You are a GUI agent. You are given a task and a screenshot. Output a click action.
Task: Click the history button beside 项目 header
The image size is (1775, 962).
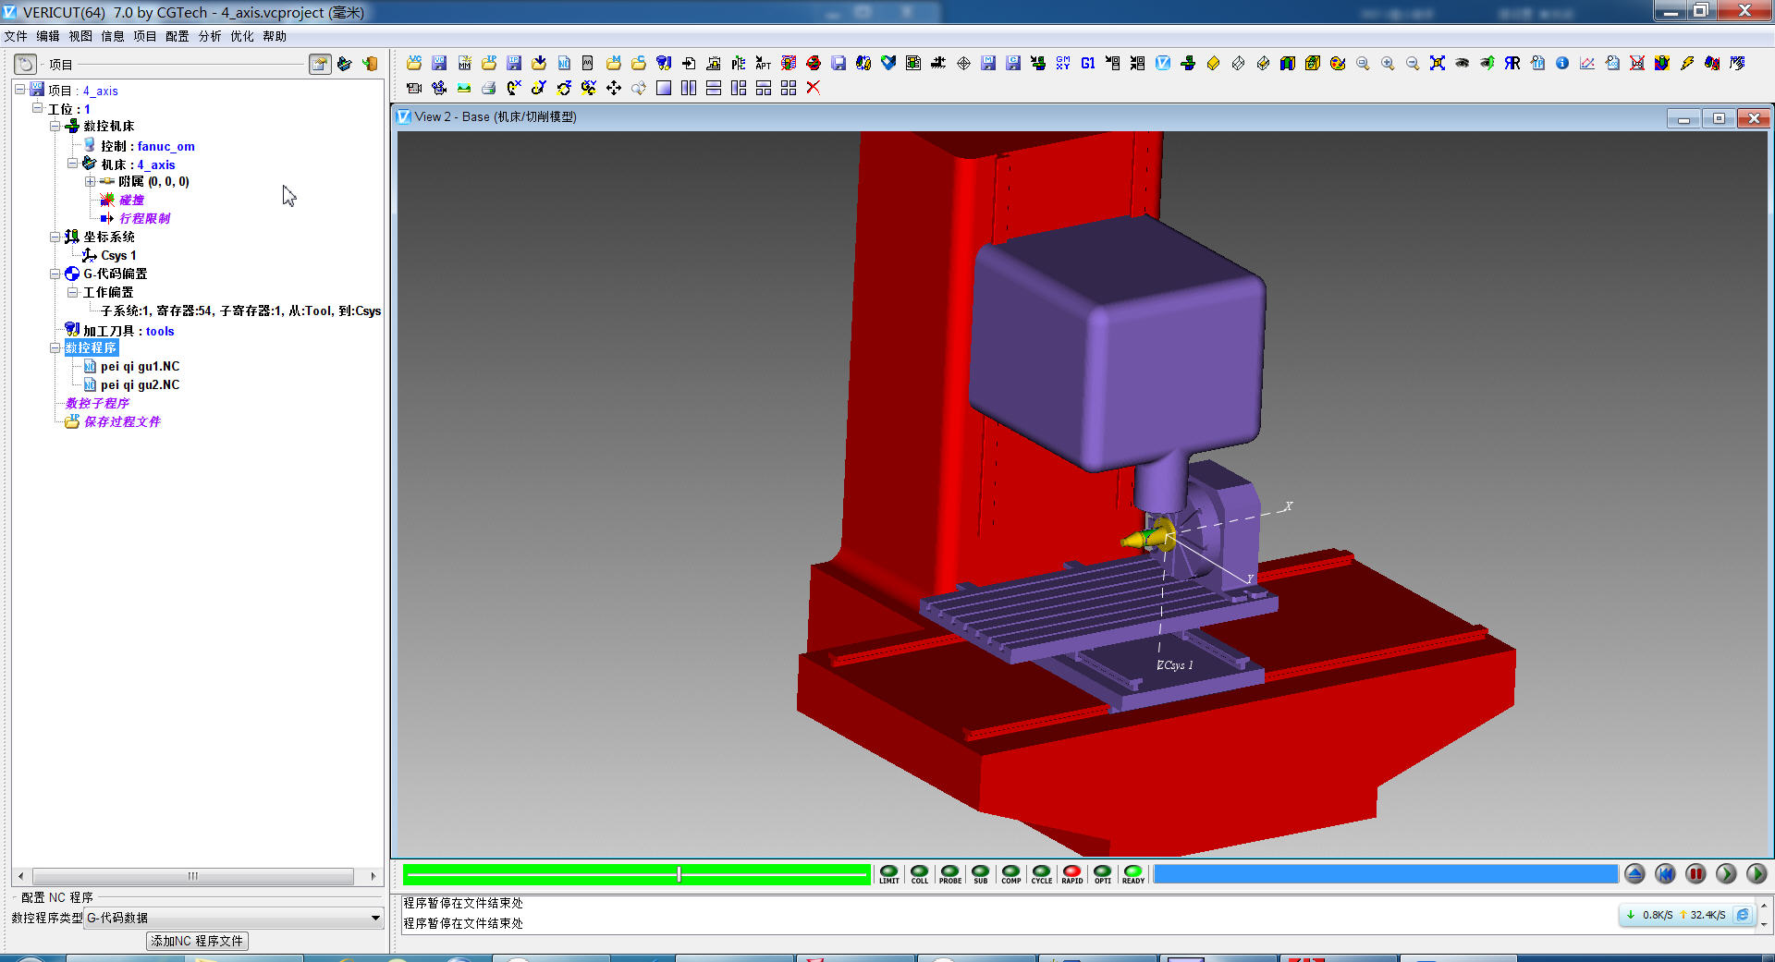pyautogui.click(x=26, y=64)
